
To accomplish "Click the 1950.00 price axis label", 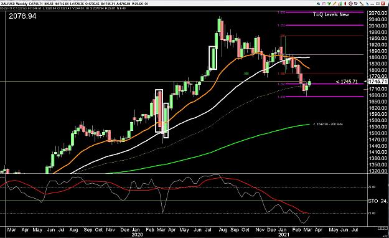I will [378, 39].
